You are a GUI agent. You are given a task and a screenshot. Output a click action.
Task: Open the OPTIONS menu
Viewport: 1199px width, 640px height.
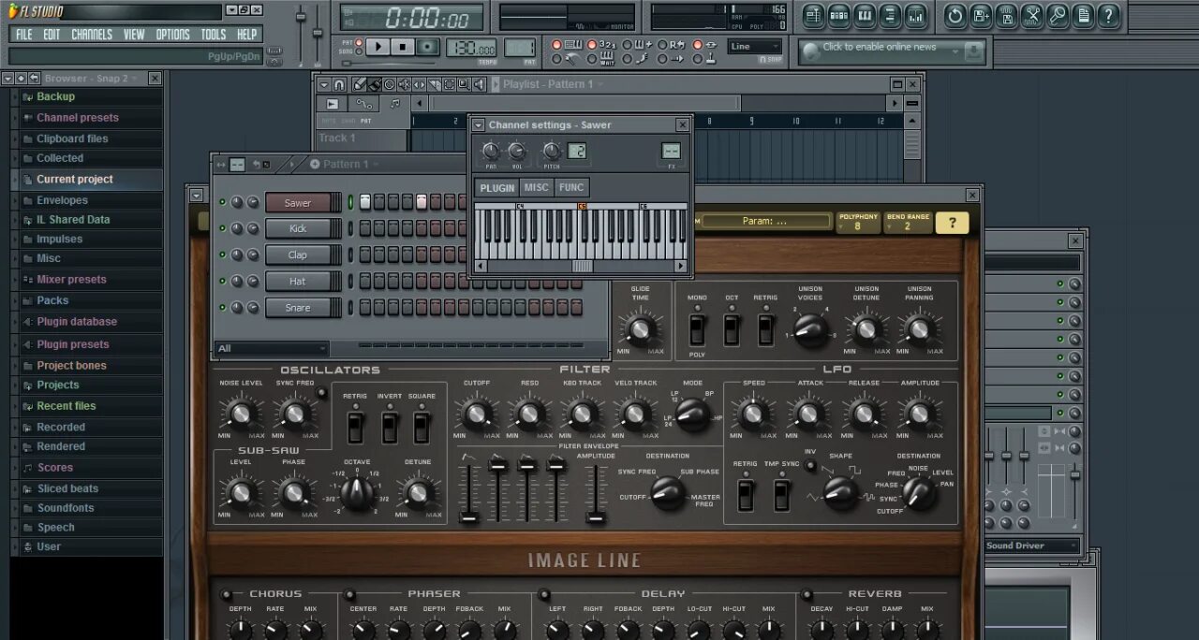click(172, 35)
